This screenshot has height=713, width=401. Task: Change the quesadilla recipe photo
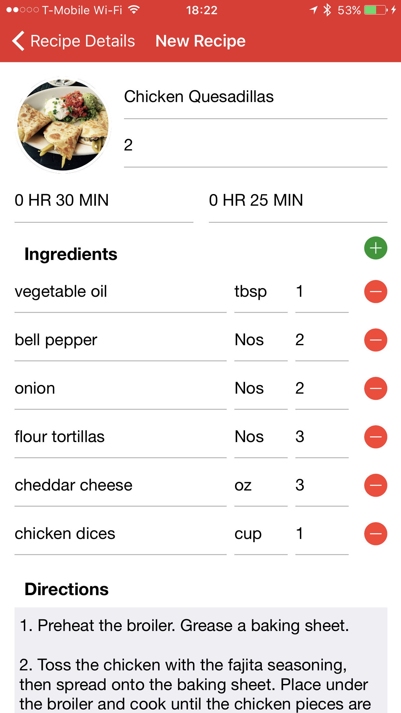tap(63, 125)
